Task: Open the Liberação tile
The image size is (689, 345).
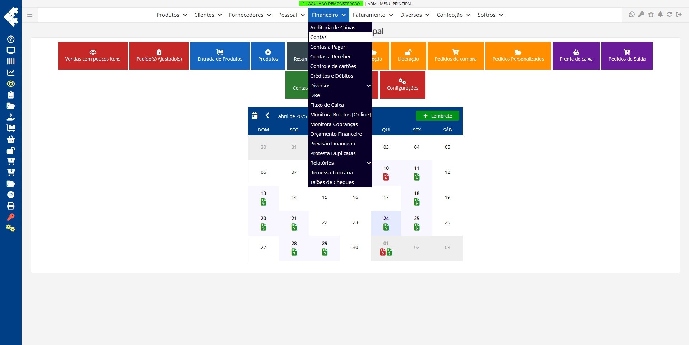Action: coord(408,56)
